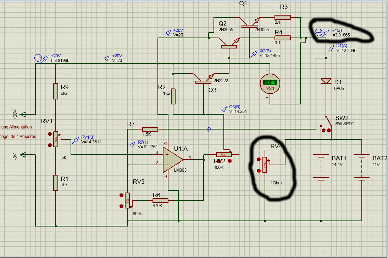This screenshot has width=388, height=258.
Task: Click the '470K' value of R6
Action: (x=157, y=205)
